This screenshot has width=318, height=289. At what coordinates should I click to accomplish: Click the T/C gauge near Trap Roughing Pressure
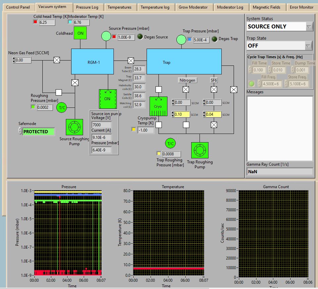click(170, 143)
